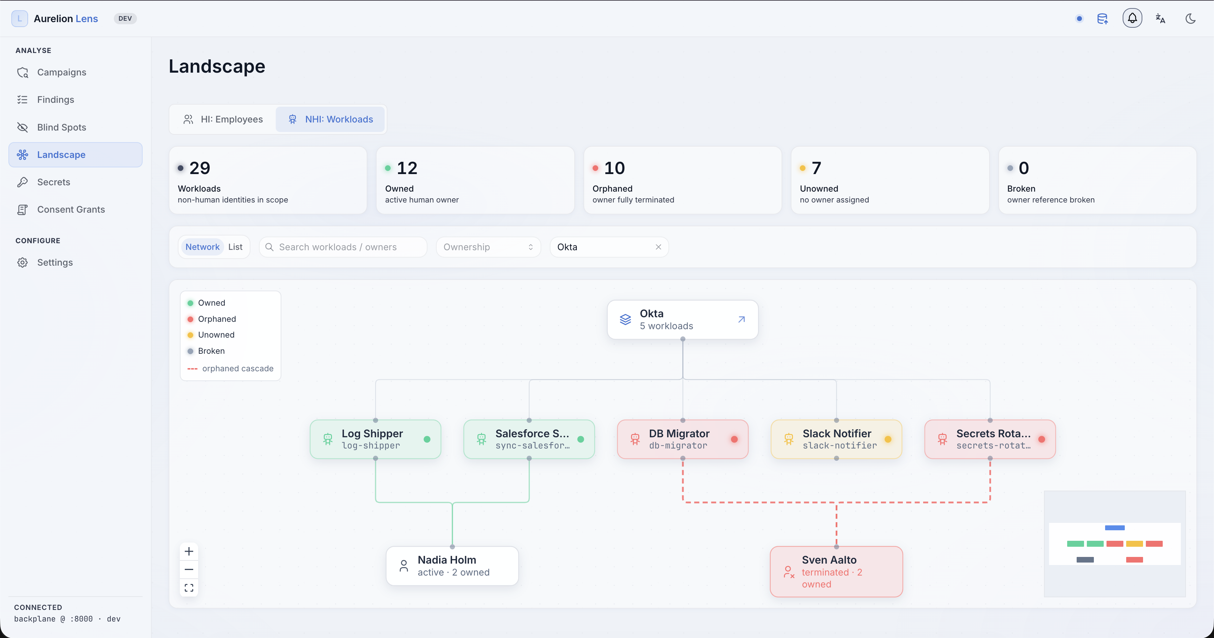Zoom out of the network graph
Viewport: 1214px width, 638px height.
[189, 569]
